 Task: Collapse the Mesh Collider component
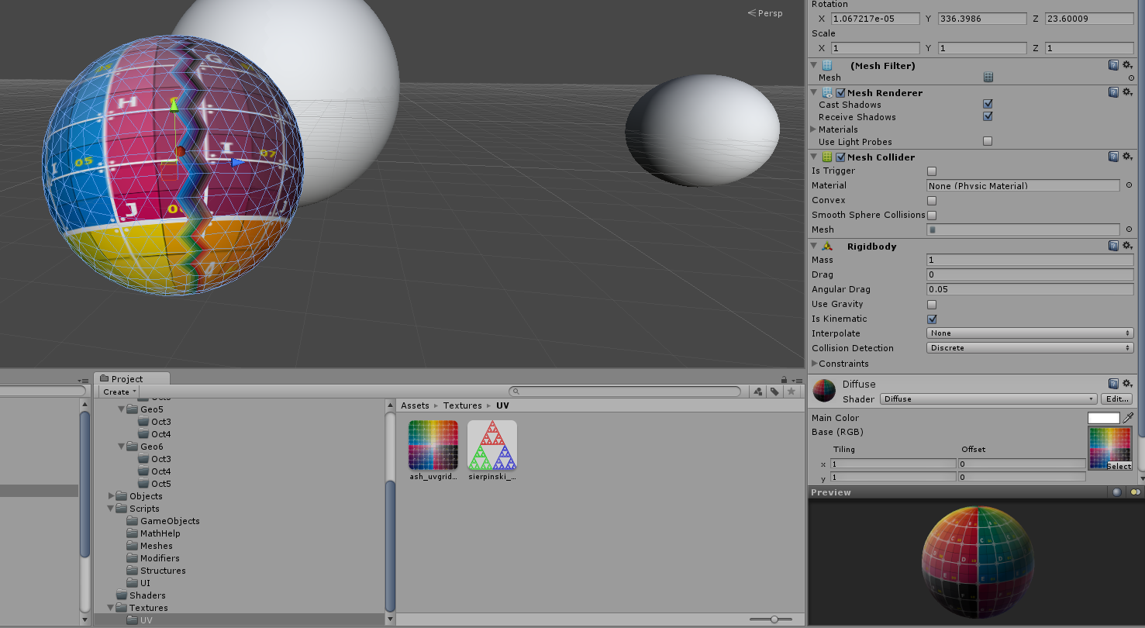click(x=814, y=157)
